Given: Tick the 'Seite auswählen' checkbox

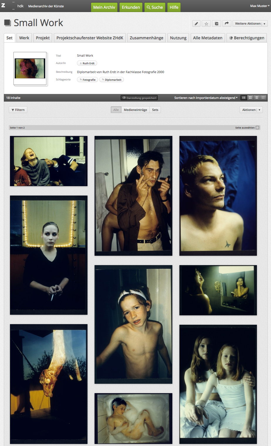Looking at the screenshot, I should click(x=257, y=128).
